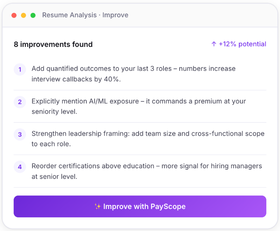Click the sparkle icon on Improve button
Viewport: 280px width, 231px height.
click(97, 206)
